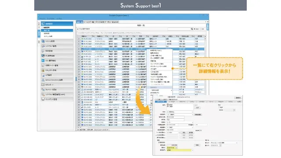Click the ログレポート sidebar icon
281x158 pixels.
(43, 85)
